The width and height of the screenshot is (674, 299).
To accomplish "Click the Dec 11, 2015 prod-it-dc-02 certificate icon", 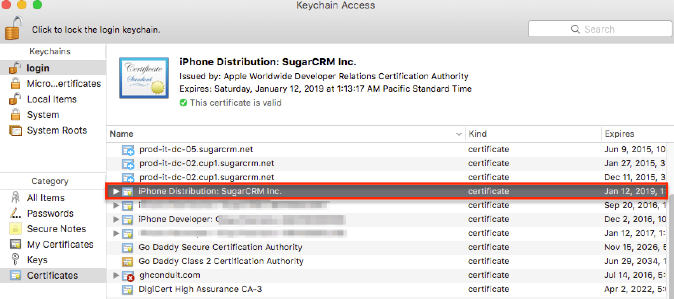I will 128,178.
